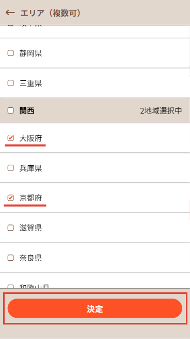Select the 三重県 label text
Screen dimensions: 190x339
pos(30,83)
